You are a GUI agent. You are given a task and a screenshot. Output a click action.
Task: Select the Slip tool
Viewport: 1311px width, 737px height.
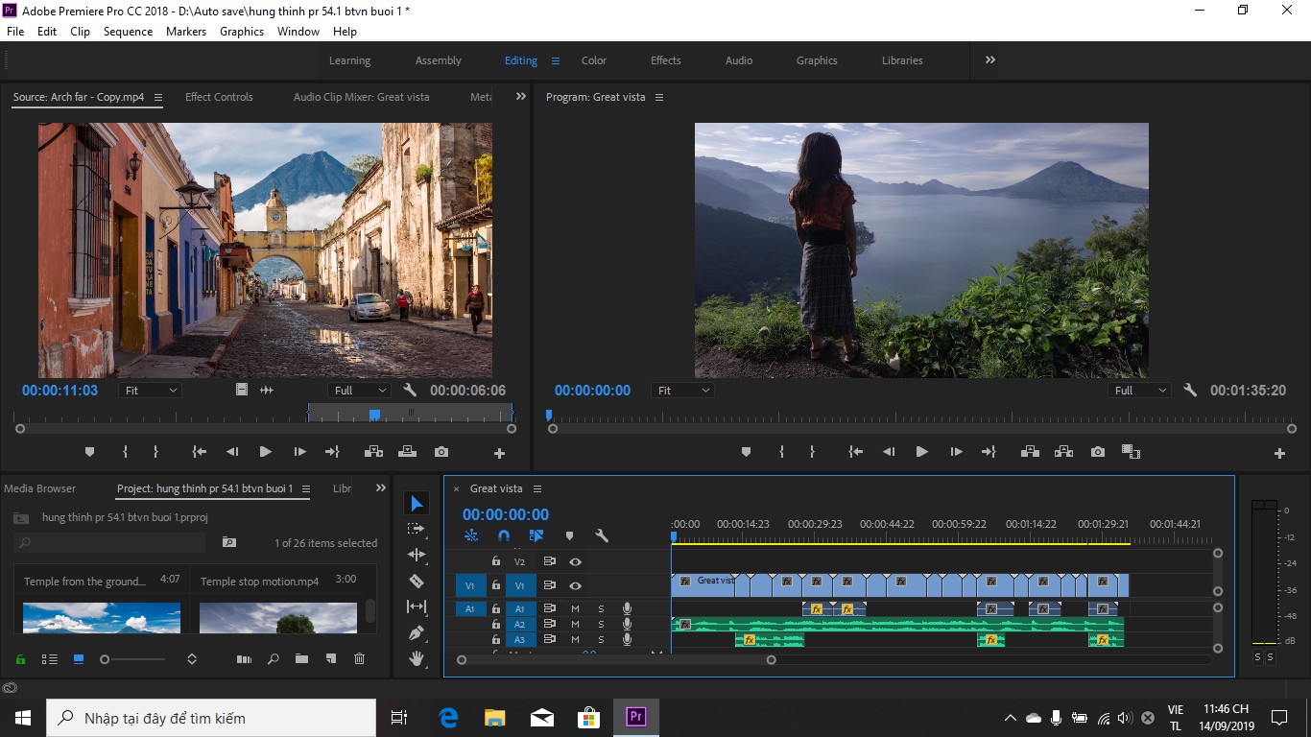point(416,606)
